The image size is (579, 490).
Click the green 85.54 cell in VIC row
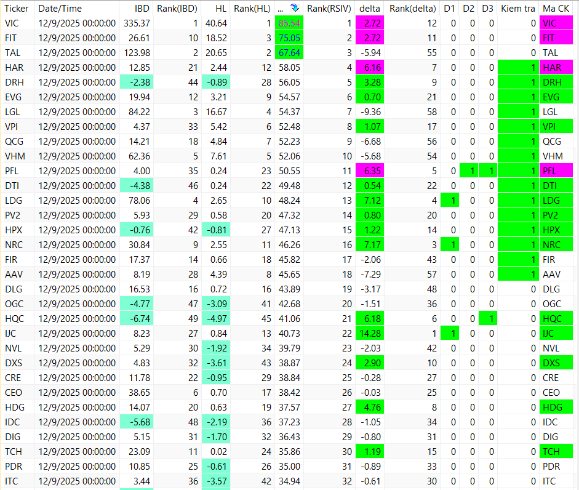tap(289, 23)
